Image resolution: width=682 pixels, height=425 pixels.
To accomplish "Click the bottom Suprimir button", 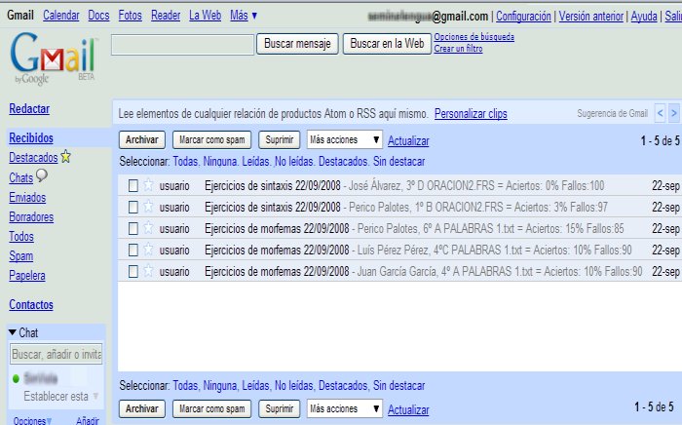I will tap(280, 408).
